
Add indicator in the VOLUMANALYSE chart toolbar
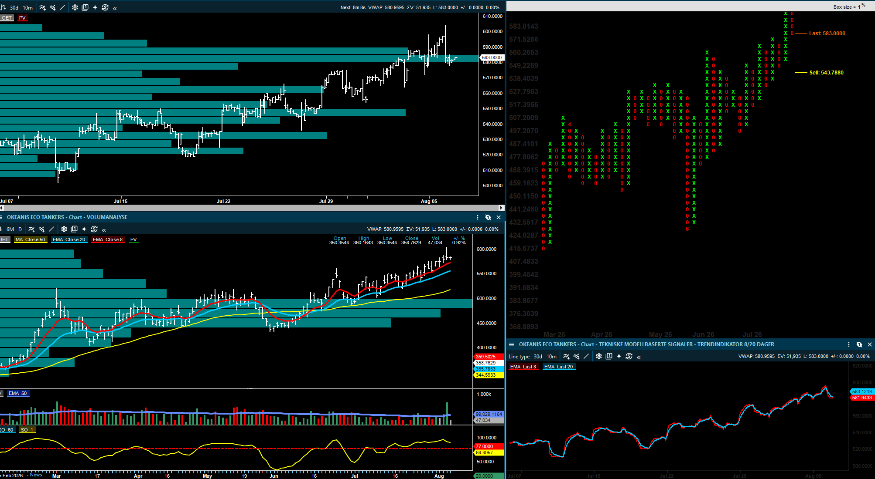coord(31,229)
